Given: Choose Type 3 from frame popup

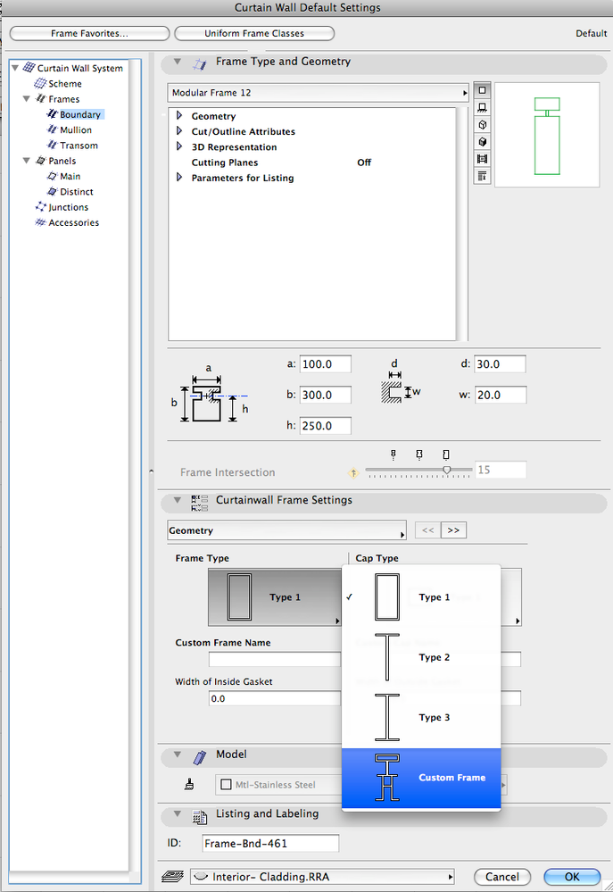Looking at the screenshot, I should [x=421, y=717].
